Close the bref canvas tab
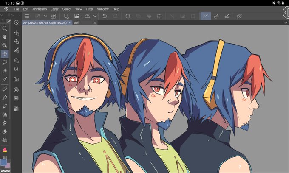This screenshot has height=173, width=289. 95,22
